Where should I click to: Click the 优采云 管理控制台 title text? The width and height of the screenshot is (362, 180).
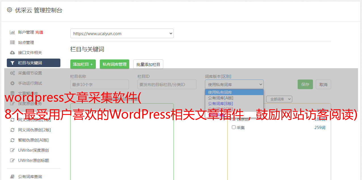pos(39,10)
